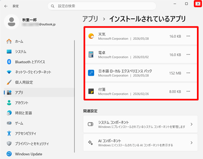Maximize the settings window
Viewport: 203px width, 159px height.
click(186, 4)
